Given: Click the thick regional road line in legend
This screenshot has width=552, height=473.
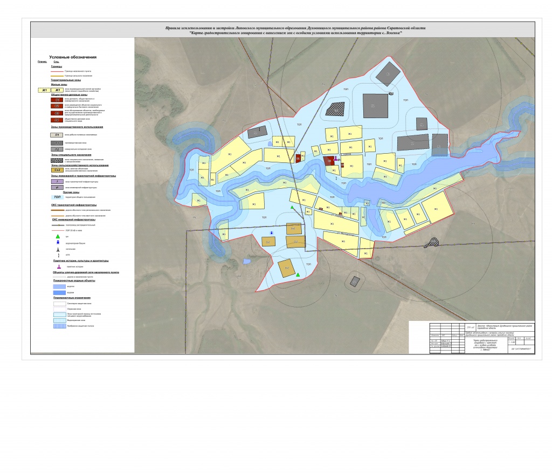Looking at the screenshot, I should 57,210.
